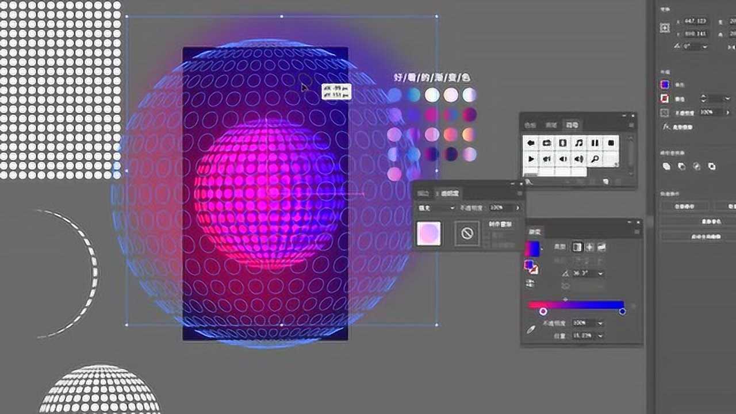Click the Make Mask button
The image size is (736, 414).
pos(500,224)
